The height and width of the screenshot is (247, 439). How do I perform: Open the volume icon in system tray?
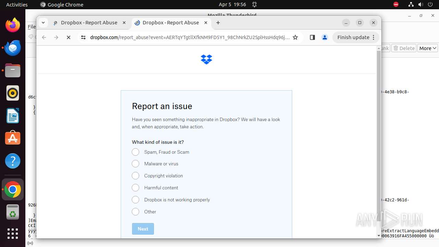[x=421, y=4]
